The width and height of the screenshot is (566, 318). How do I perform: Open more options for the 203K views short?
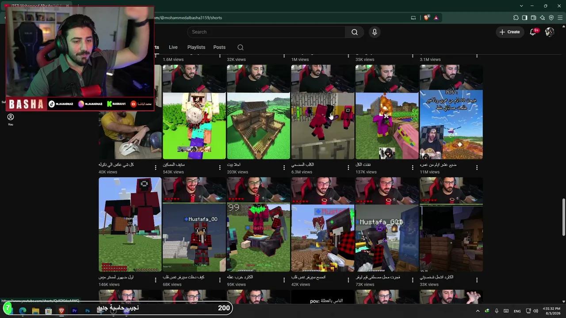284,167
